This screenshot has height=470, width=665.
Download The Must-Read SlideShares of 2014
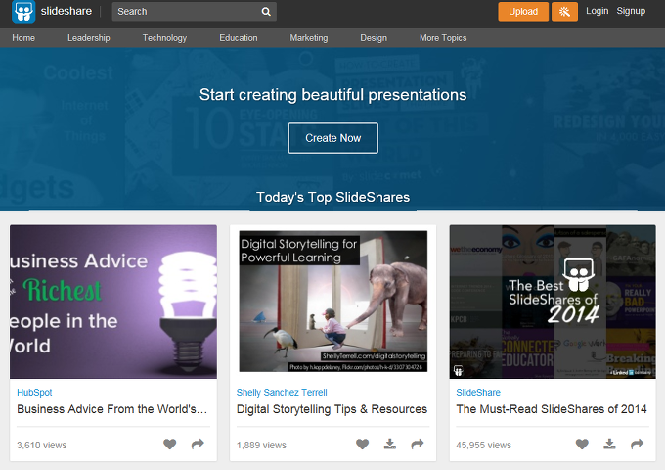609,445
